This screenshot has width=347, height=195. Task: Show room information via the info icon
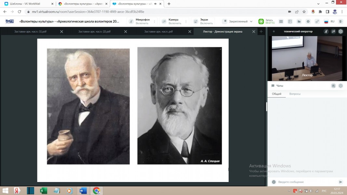308,21
